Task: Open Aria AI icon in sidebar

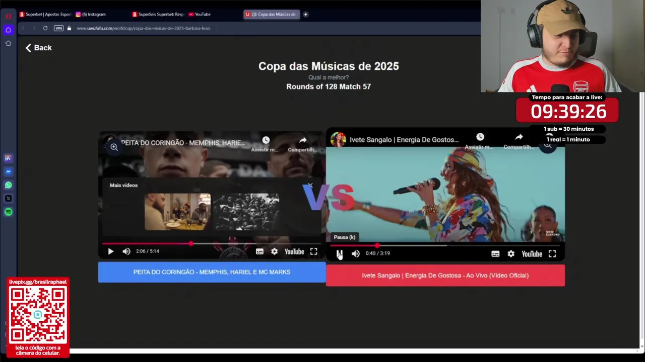Action: (8, 158)
